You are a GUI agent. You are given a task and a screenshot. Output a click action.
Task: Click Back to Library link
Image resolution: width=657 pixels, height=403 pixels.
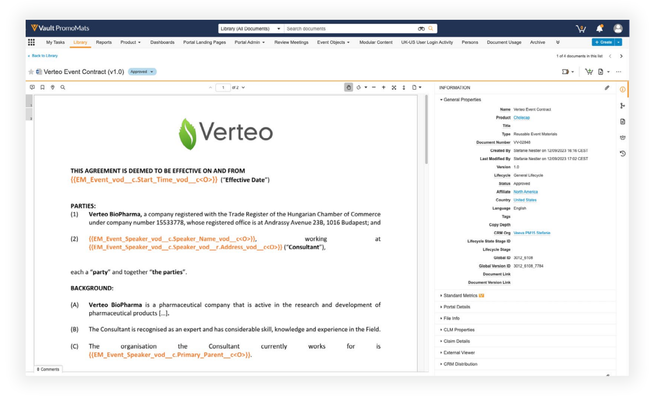pos(43,55)
